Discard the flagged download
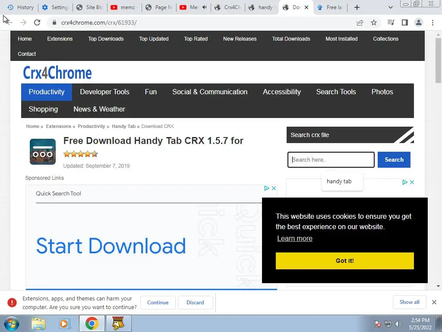Viewport: 442px width, 332px height. pos(195,303)
